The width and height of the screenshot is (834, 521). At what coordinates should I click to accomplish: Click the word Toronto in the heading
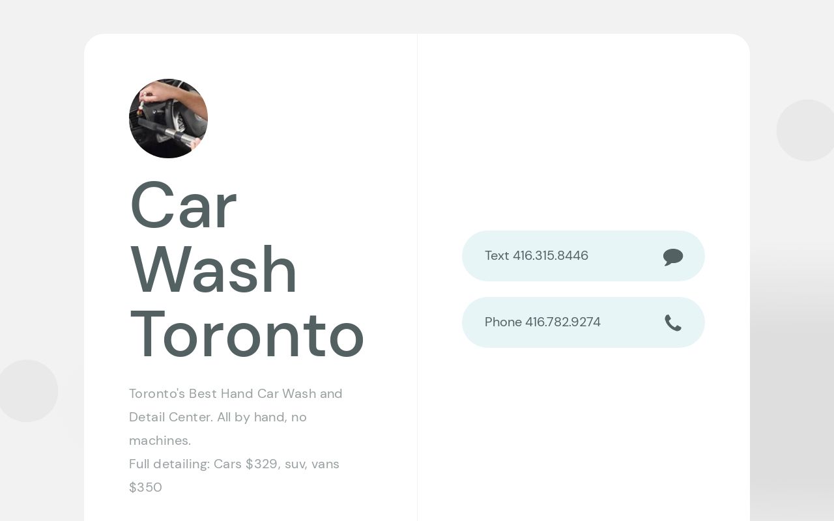246,334
